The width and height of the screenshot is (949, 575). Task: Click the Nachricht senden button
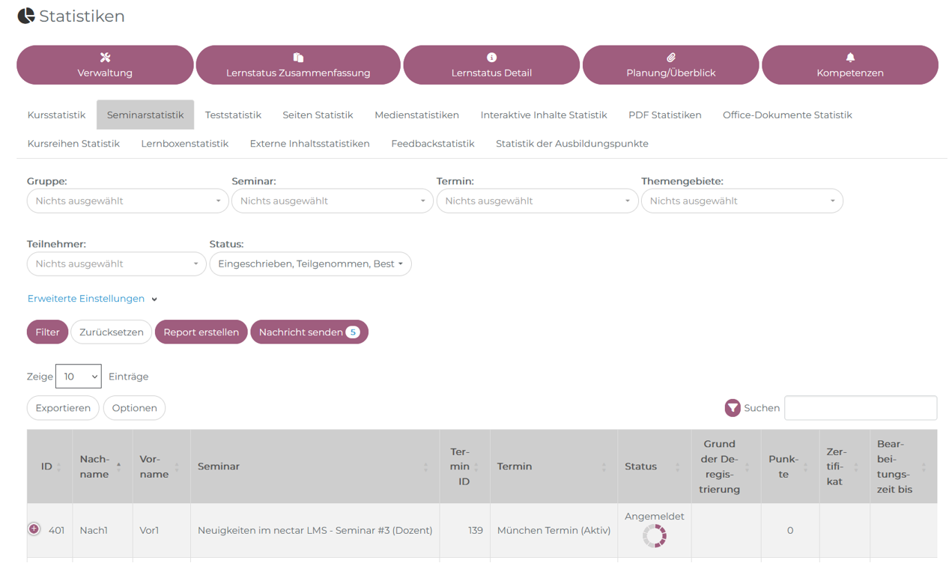(x=309, y=332)
